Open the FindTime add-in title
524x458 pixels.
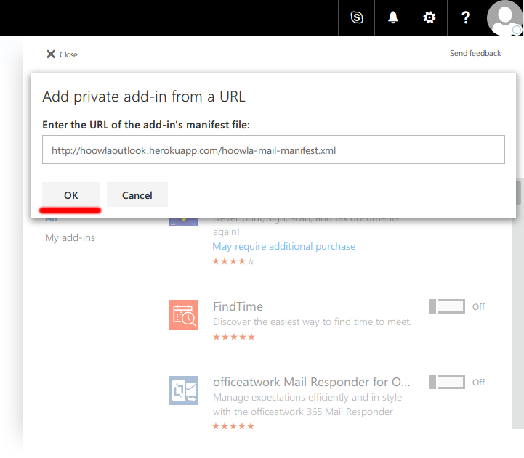tap(238, 306)
